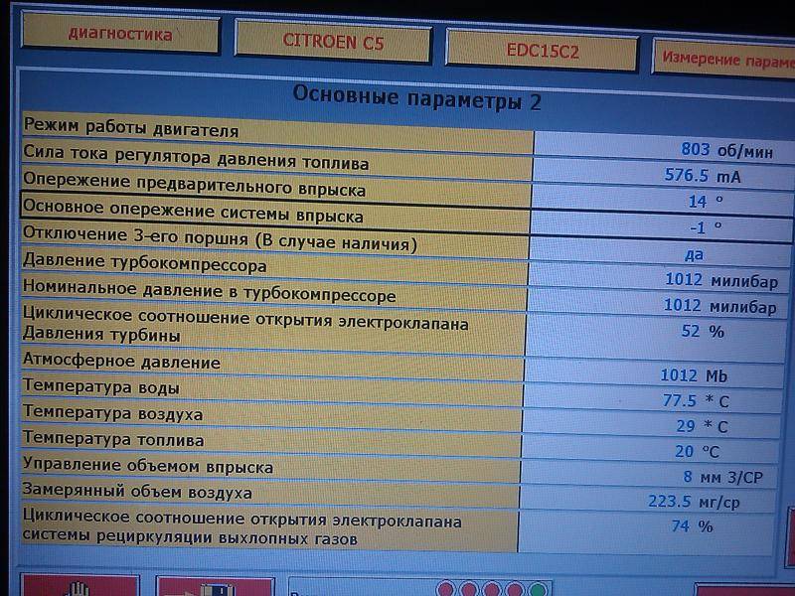
Task: Open the диагностика tab
Action: [119, 35]
